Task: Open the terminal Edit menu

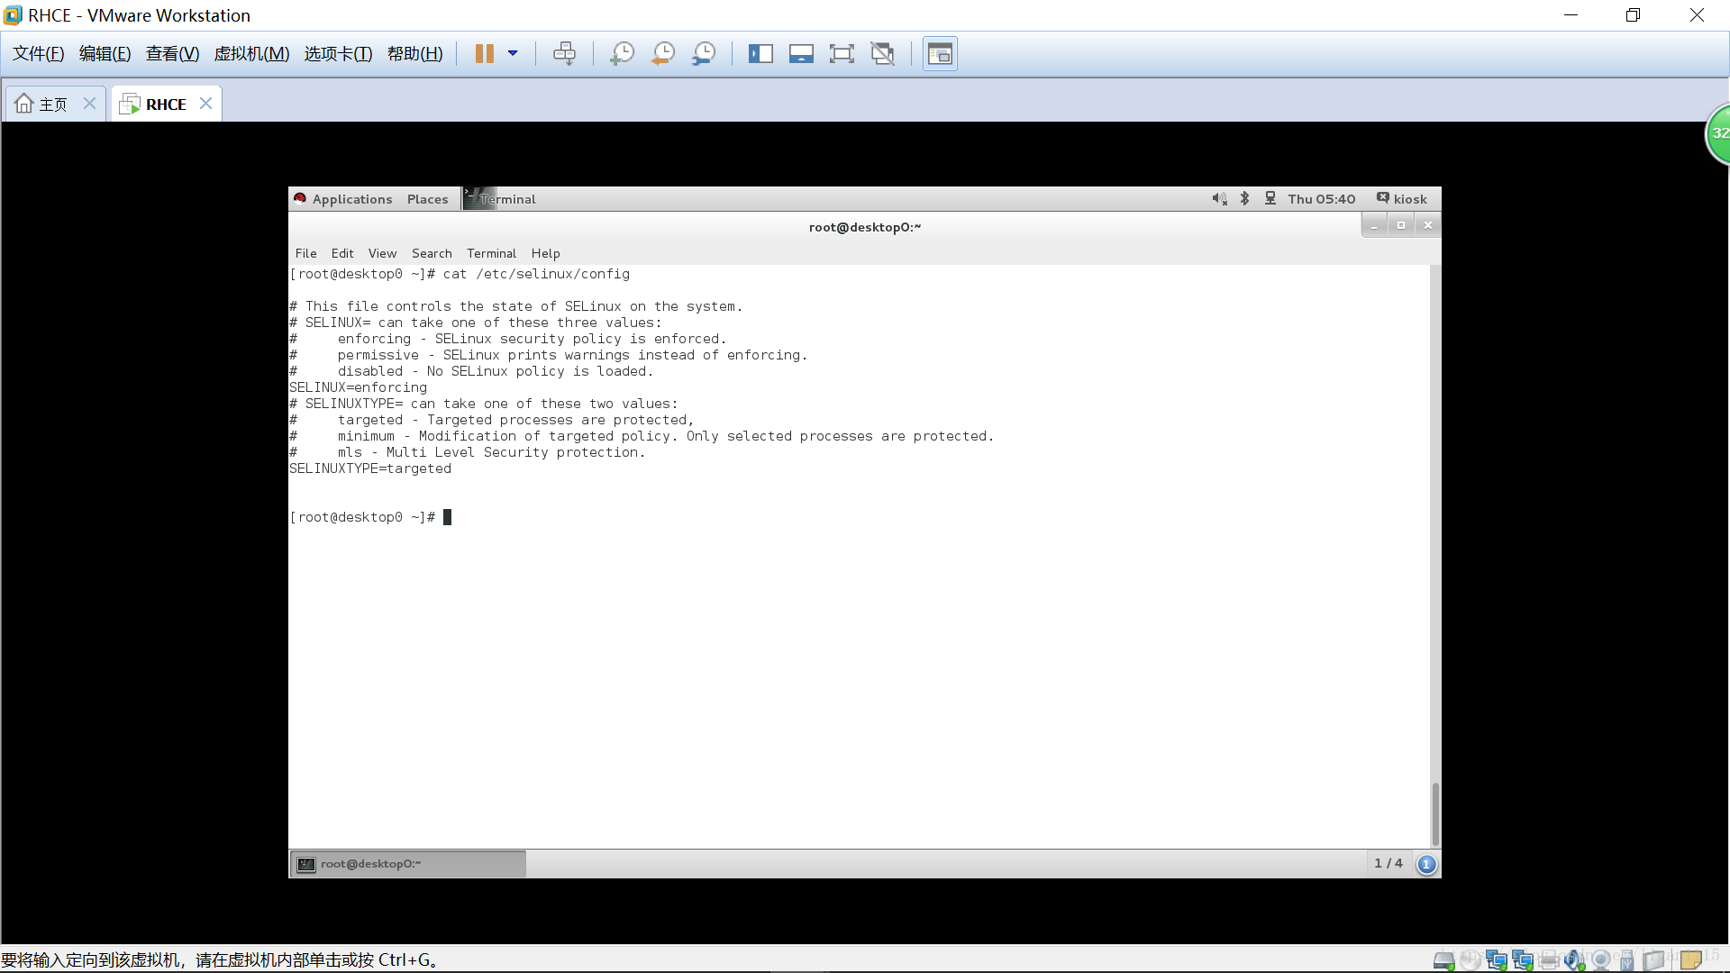Action: click(342, 254)
